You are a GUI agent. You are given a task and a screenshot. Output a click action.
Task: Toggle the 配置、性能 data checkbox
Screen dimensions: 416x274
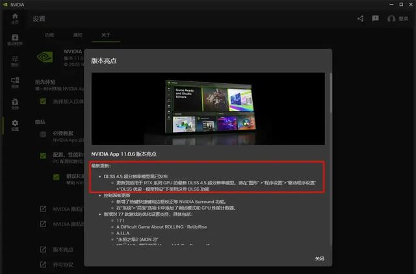pos(43,156)
